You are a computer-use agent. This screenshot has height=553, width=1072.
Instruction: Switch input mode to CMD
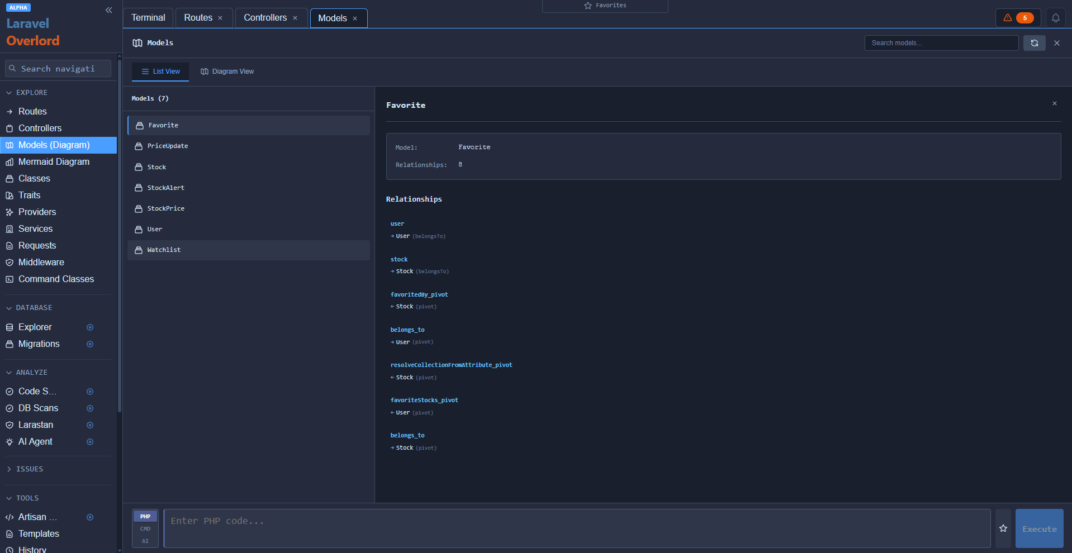point(145,528)
